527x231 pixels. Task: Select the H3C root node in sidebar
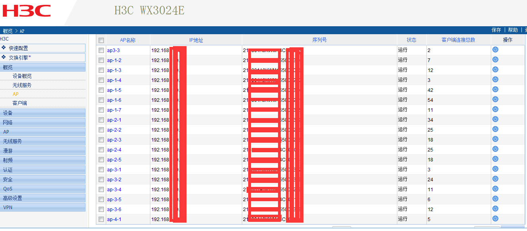(4, 39)
